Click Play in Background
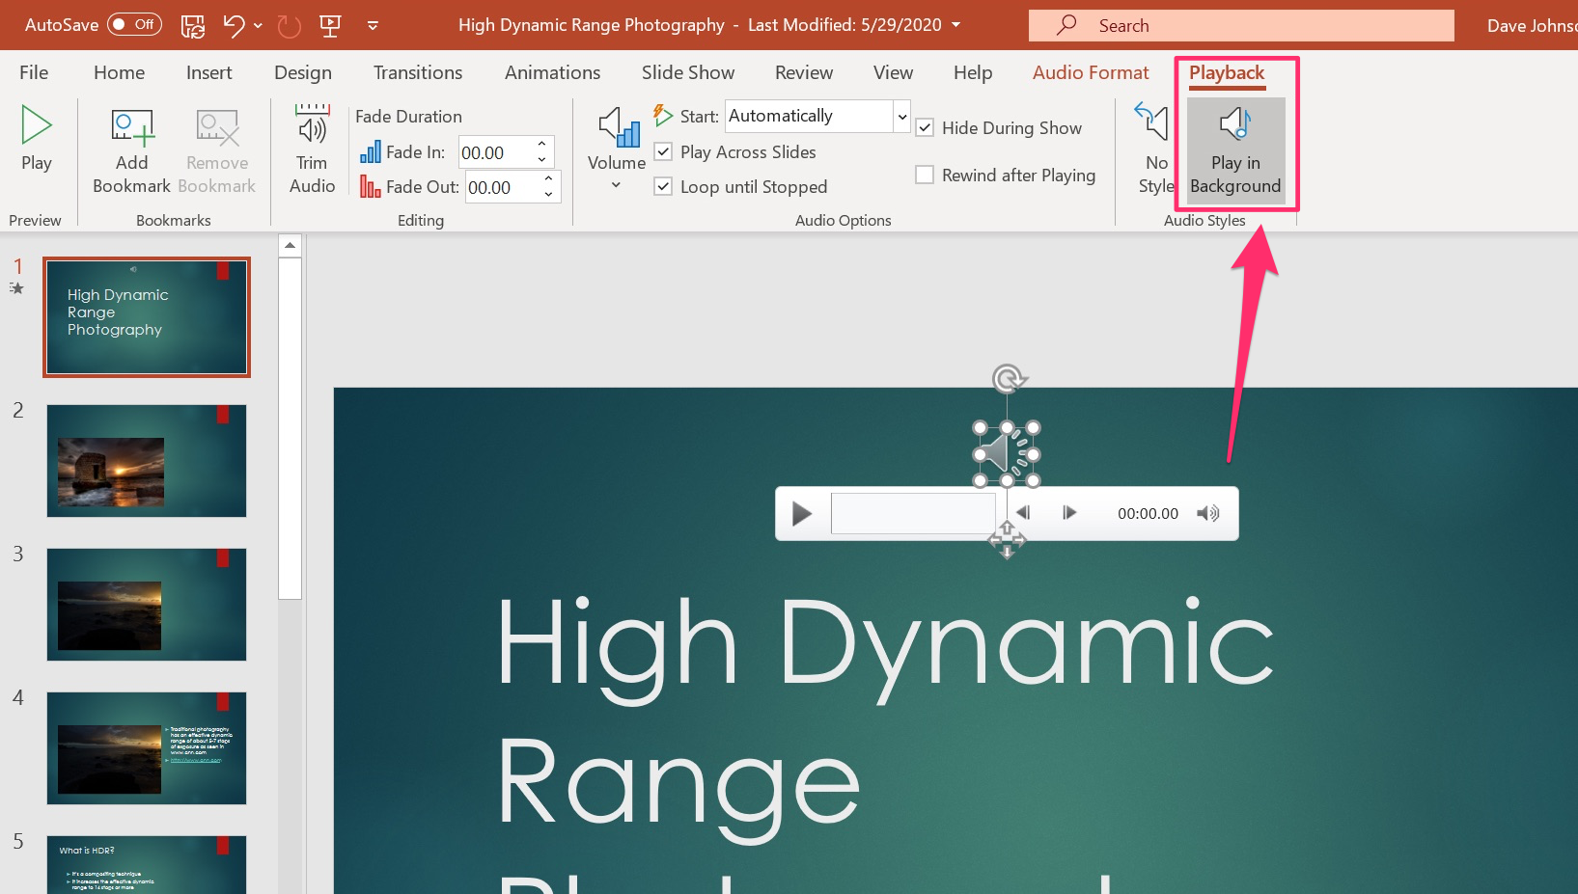 click(x=1235, y=149)
